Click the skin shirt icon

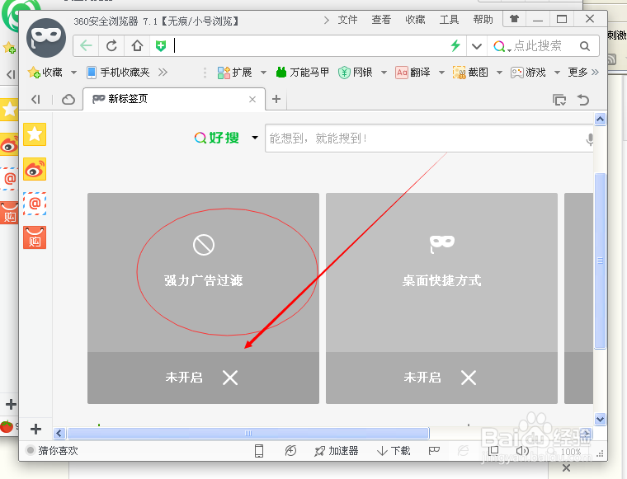(514, 19)
